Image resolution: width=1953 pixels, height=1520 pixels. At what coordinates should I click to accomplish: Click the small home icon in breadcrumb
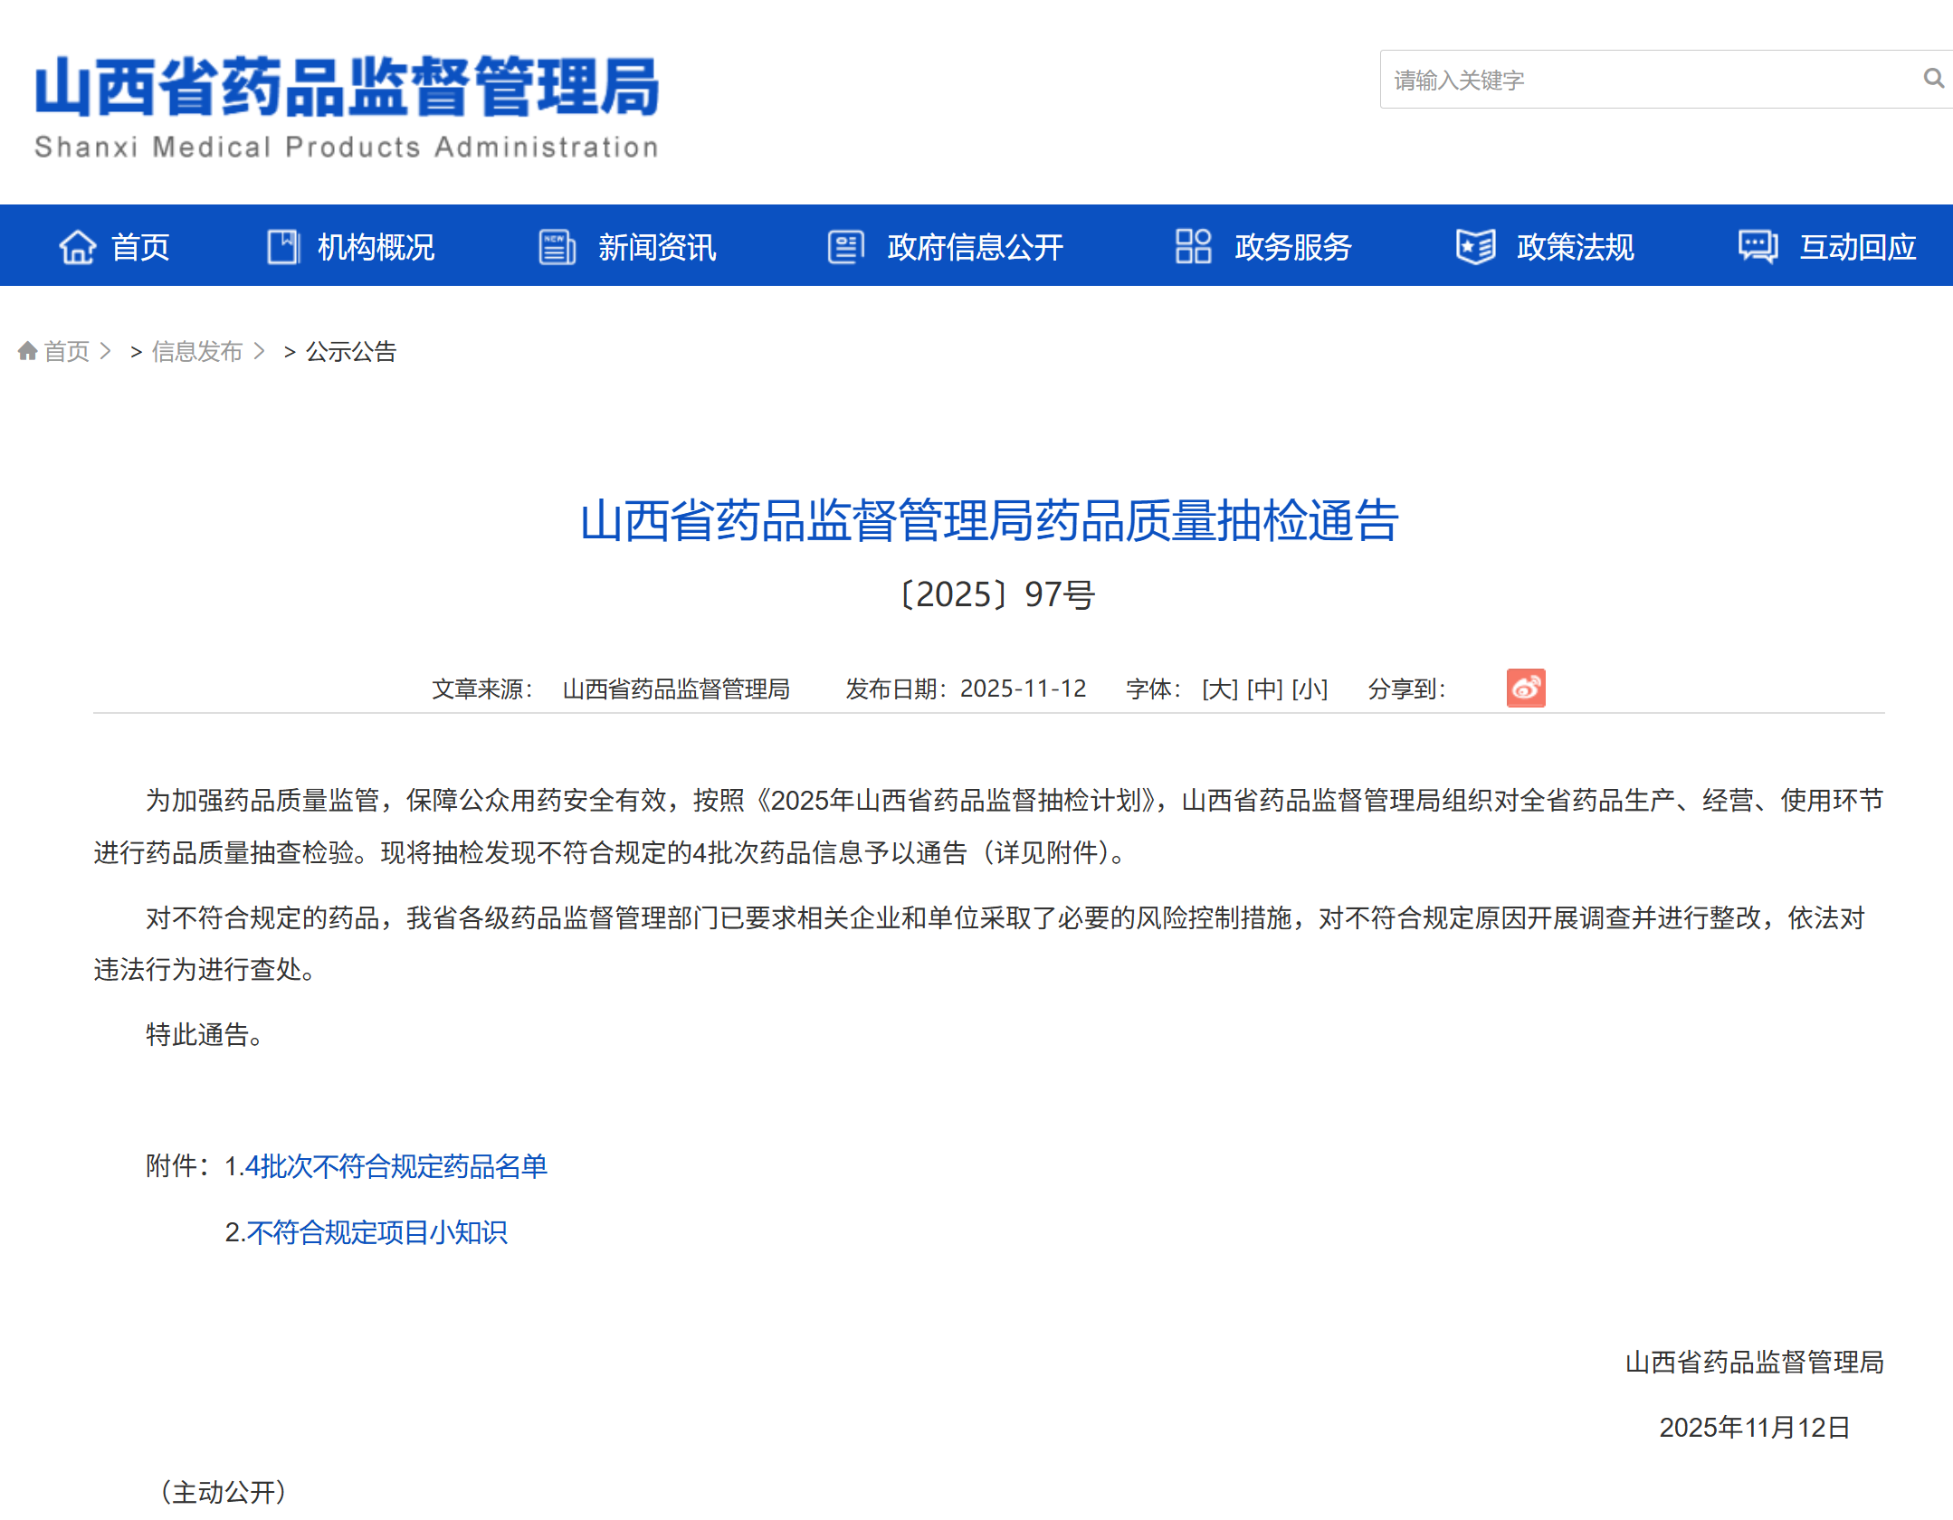[x=27, y=351]
